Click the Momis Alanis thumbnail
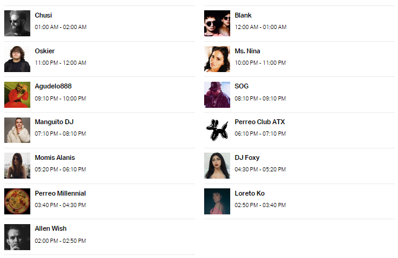The height and width of the screenshot is (258, 398). point(17,166)
